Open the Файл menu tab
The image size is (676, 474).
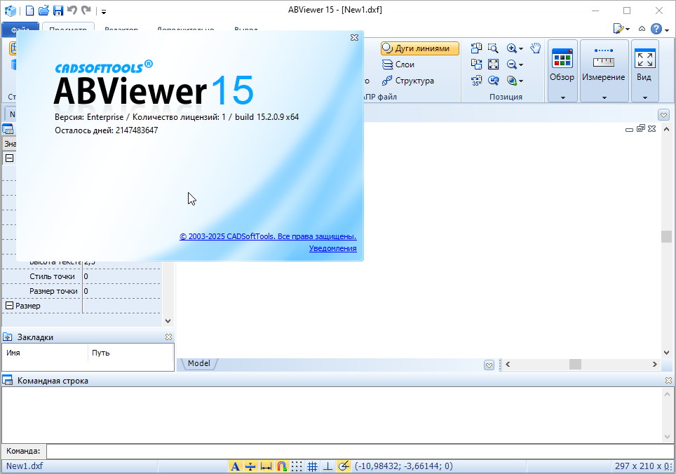(20, 29)
